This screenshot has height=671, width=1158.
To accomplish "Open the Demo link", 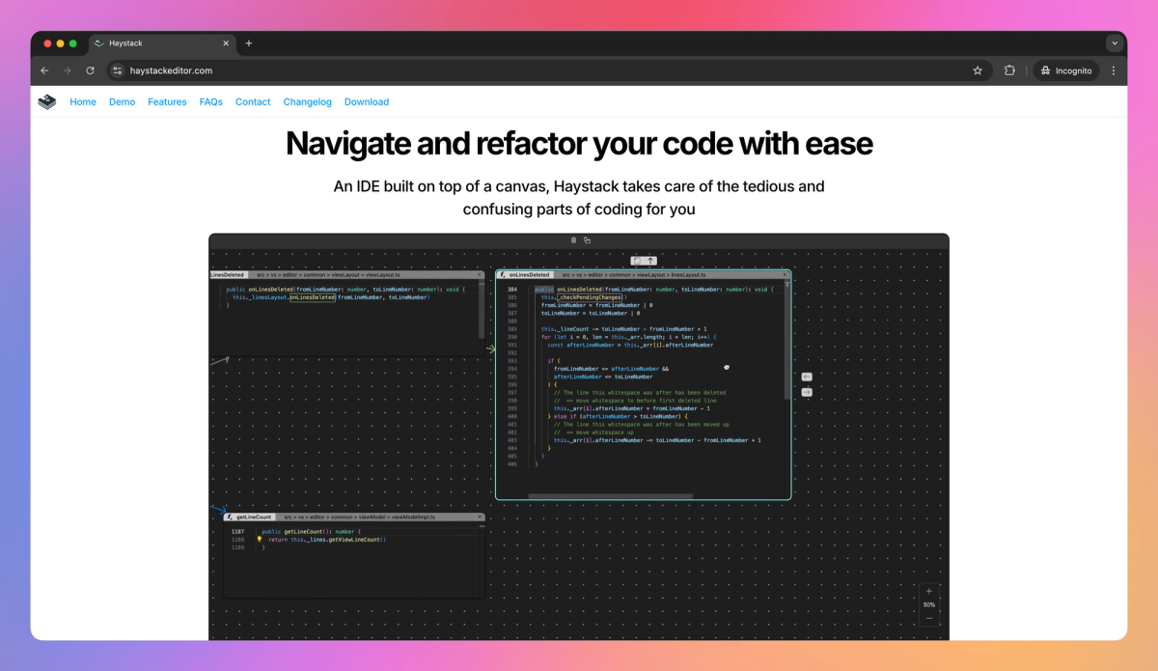I will (x=122, y=101).
